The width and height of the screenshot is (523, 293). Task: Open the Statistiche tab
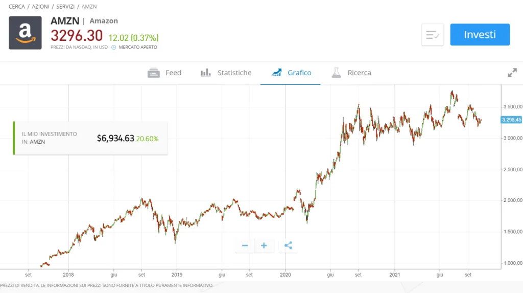[226, 73]
